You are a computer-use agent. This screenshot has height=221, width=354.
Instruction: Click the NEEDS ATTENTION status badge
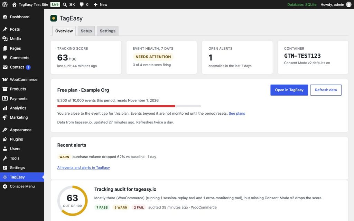click(x=153, y=57)
